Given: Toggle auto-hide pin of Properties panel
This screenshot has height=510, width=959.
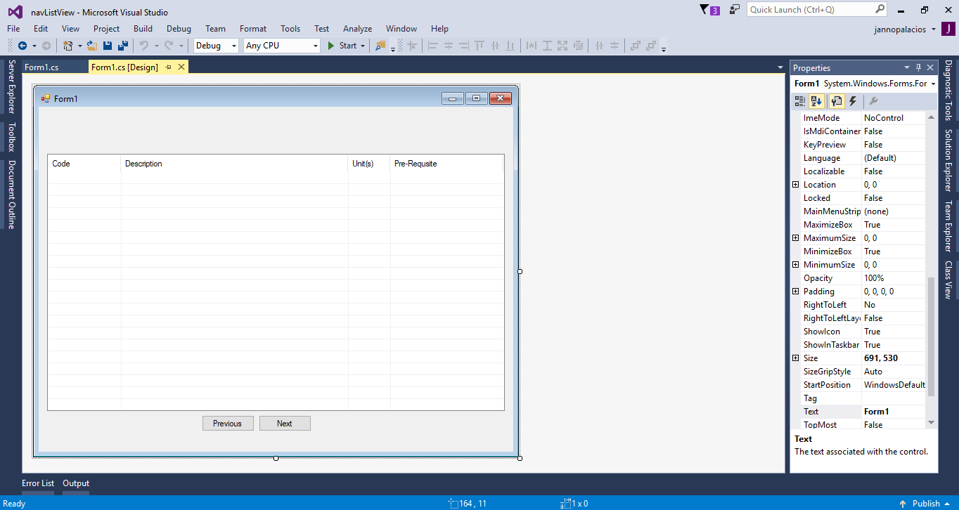Looking at the screenshot, I should (x=918, y=67).
